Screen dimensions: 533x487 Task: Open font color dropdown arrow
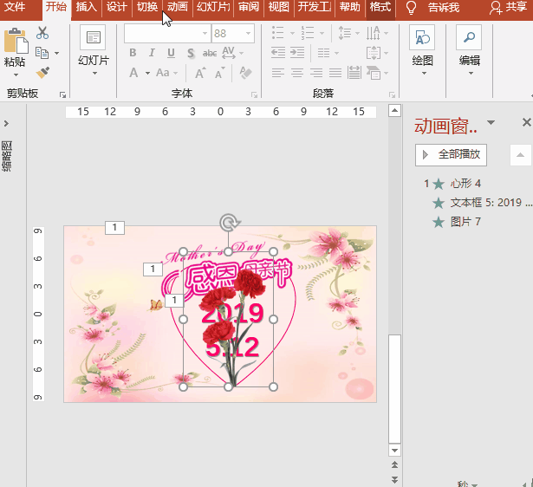(147, 73)
